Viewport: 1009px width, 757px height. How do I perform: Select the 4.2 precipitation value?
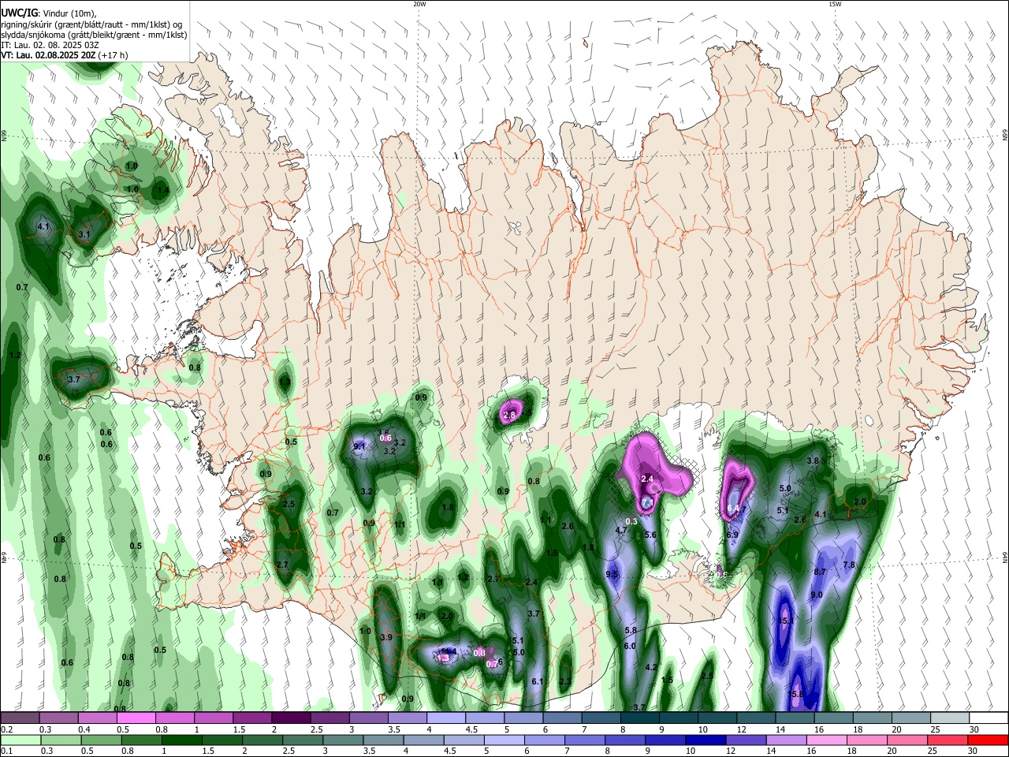coord(651,667)
